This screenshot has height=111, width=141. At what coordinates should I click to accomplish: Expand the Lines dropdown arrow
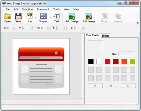pos(36,18)
